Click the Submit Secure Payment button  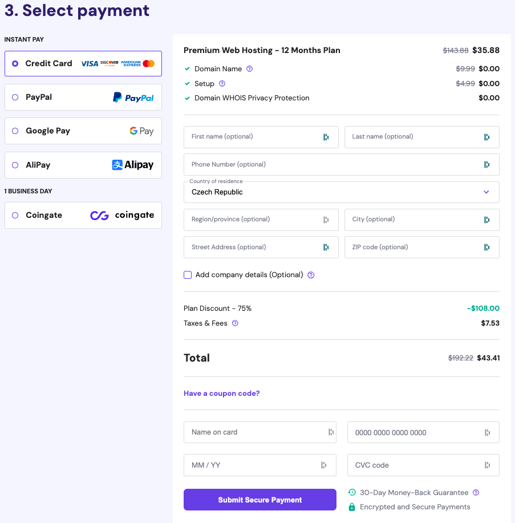(259, 500)
